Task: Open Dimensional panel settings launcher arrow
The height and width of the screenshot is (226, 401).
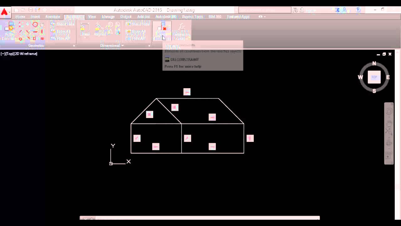Action: click(149, 46)
